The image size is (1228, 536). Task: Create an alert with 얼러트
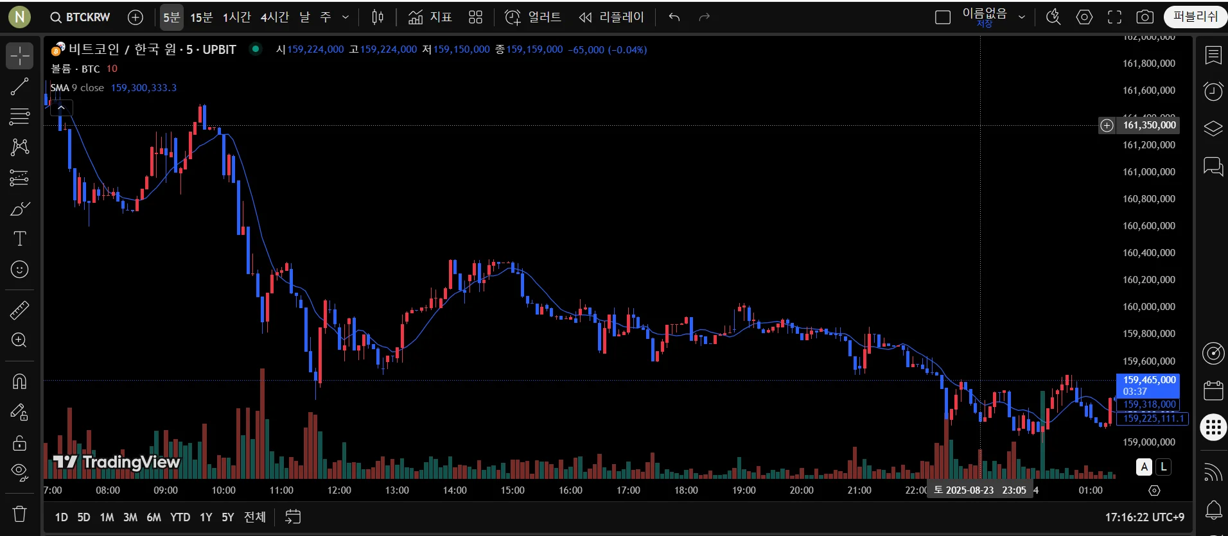(533, 17)
